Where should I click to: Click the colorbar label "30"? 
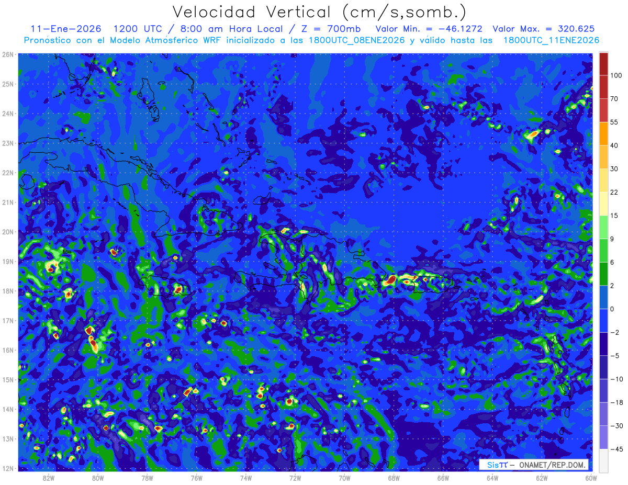614,169
